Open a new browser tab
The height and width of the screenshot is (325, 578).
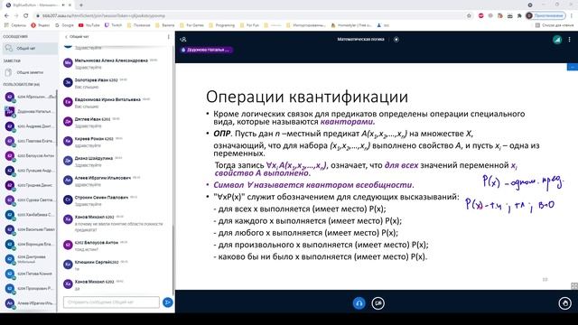point(81,5)
